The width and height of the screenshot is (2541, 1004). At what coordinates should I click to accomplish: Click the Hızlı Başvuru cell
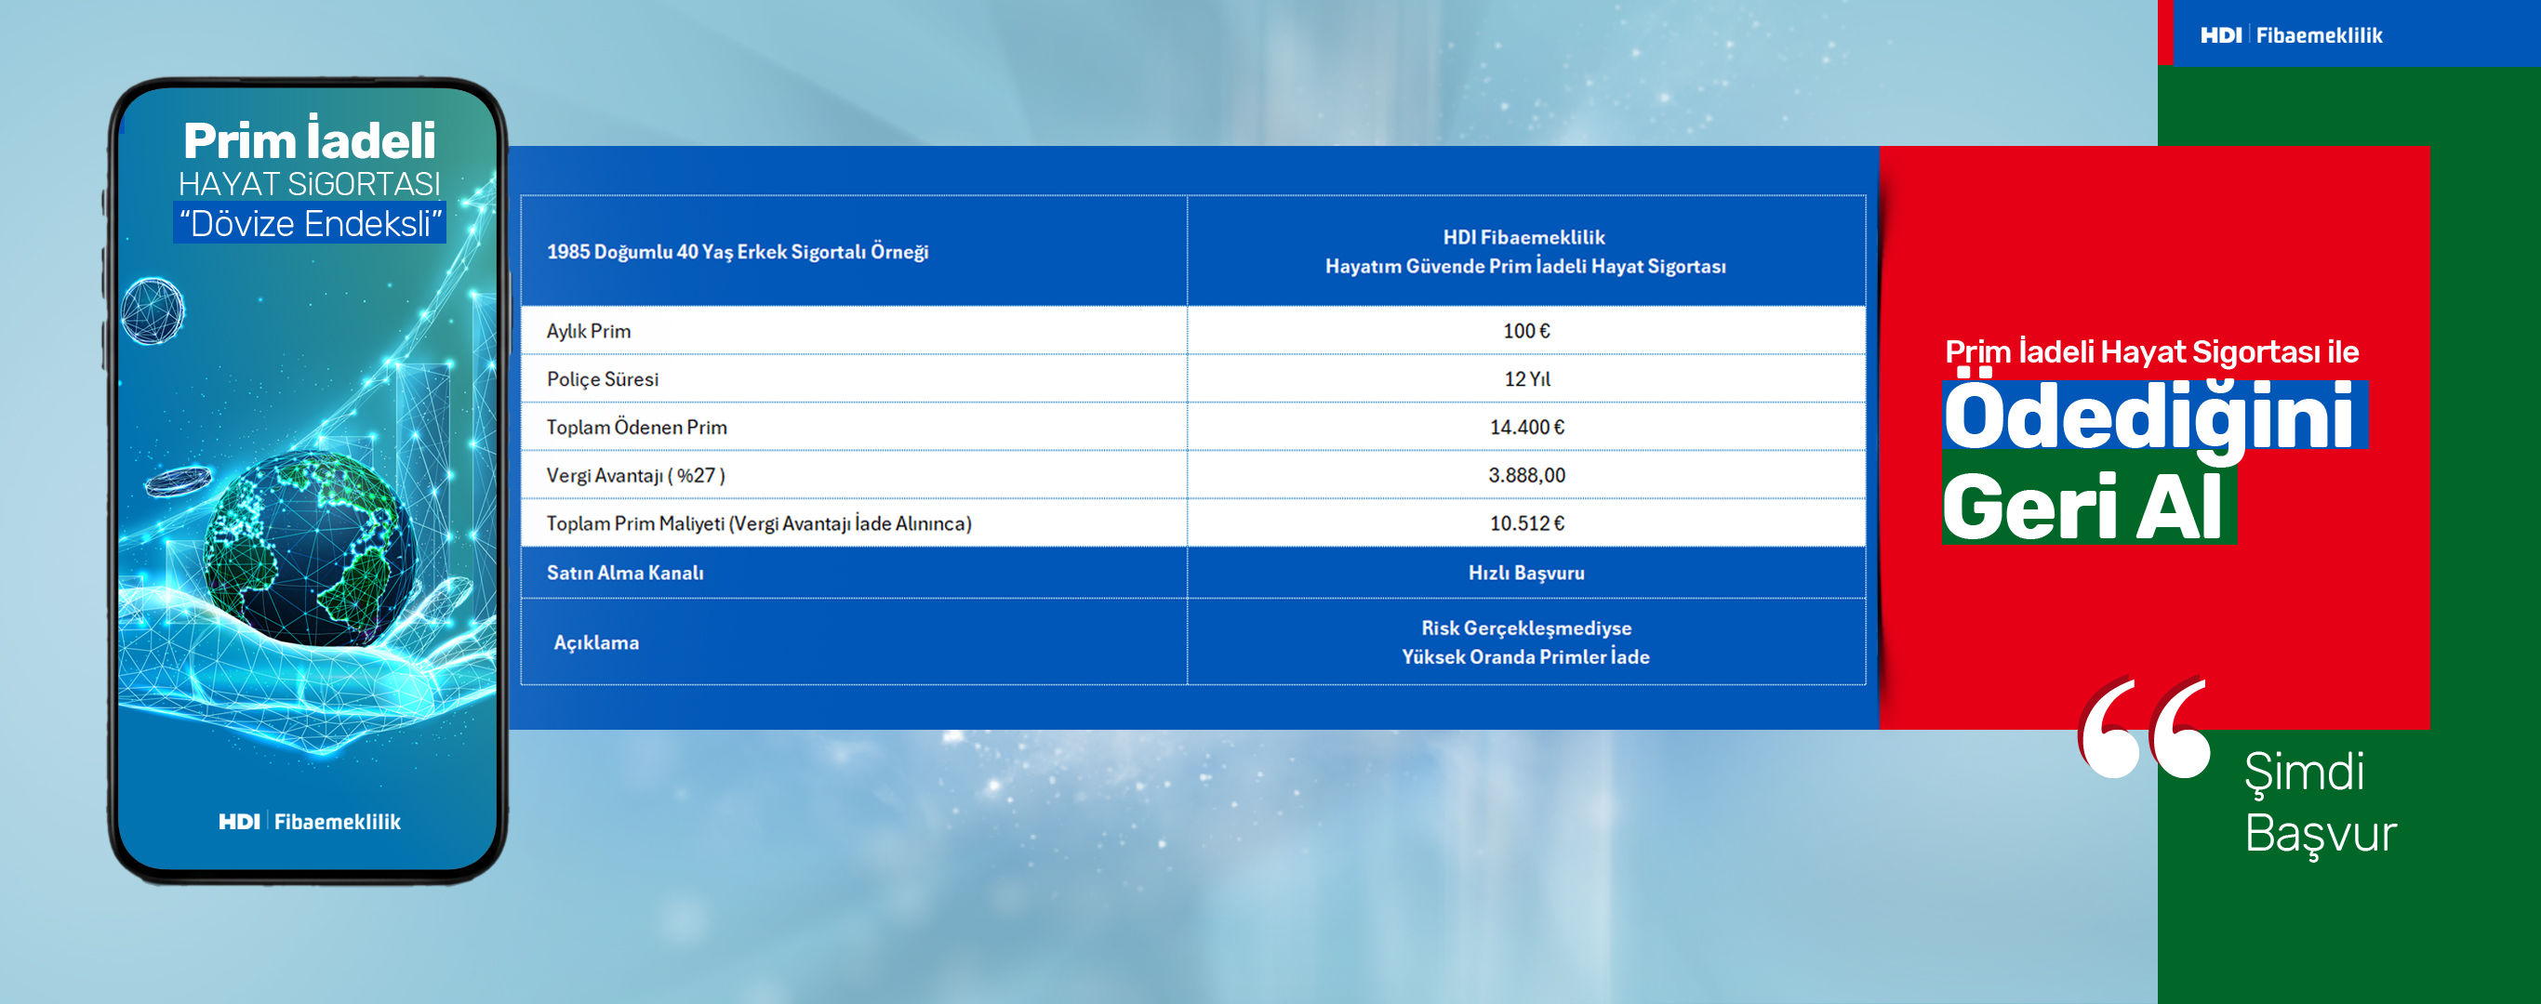pos(1525,573)
